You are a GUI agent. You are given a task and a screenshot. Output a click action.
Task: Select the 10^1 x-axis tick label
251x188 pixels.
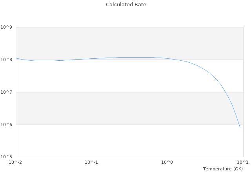click(243, 162)
